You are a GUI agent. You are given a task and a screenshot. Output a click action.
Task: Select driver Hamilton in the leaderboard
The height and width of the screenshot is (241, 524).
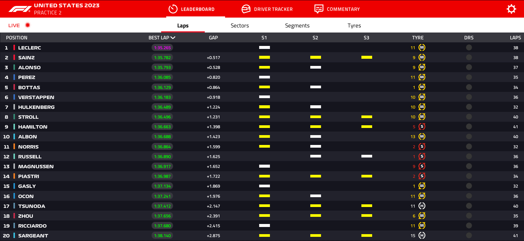click(x=33, y=127)
